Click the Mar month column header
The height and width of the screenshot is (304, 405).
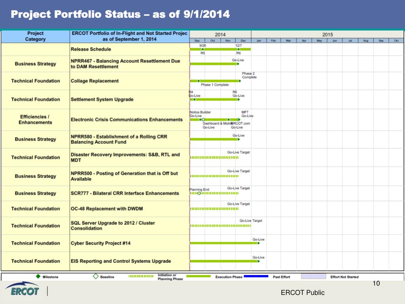click(288, 41)
